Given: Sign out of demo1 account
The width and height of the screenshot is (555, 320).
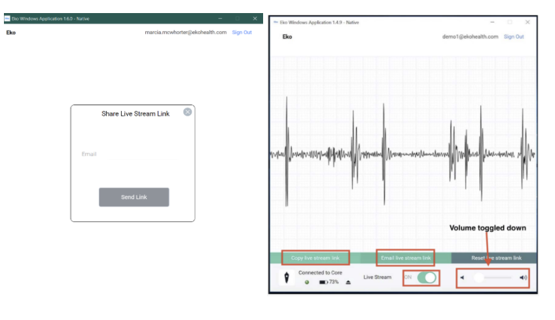Looking at the screenshot, I should point(514,37).
